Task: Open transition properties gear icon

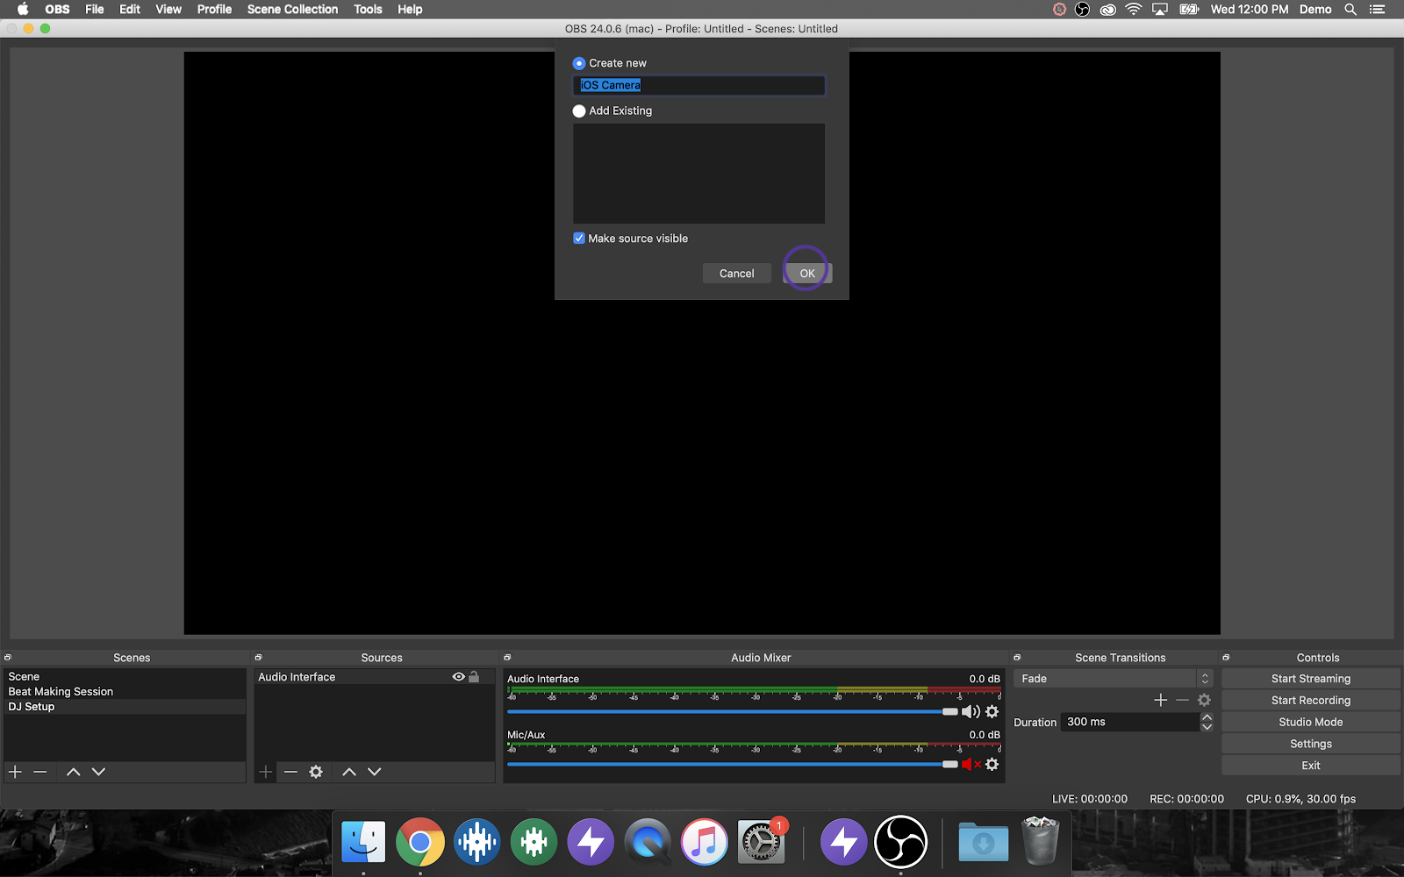Action: point(1205,700)
